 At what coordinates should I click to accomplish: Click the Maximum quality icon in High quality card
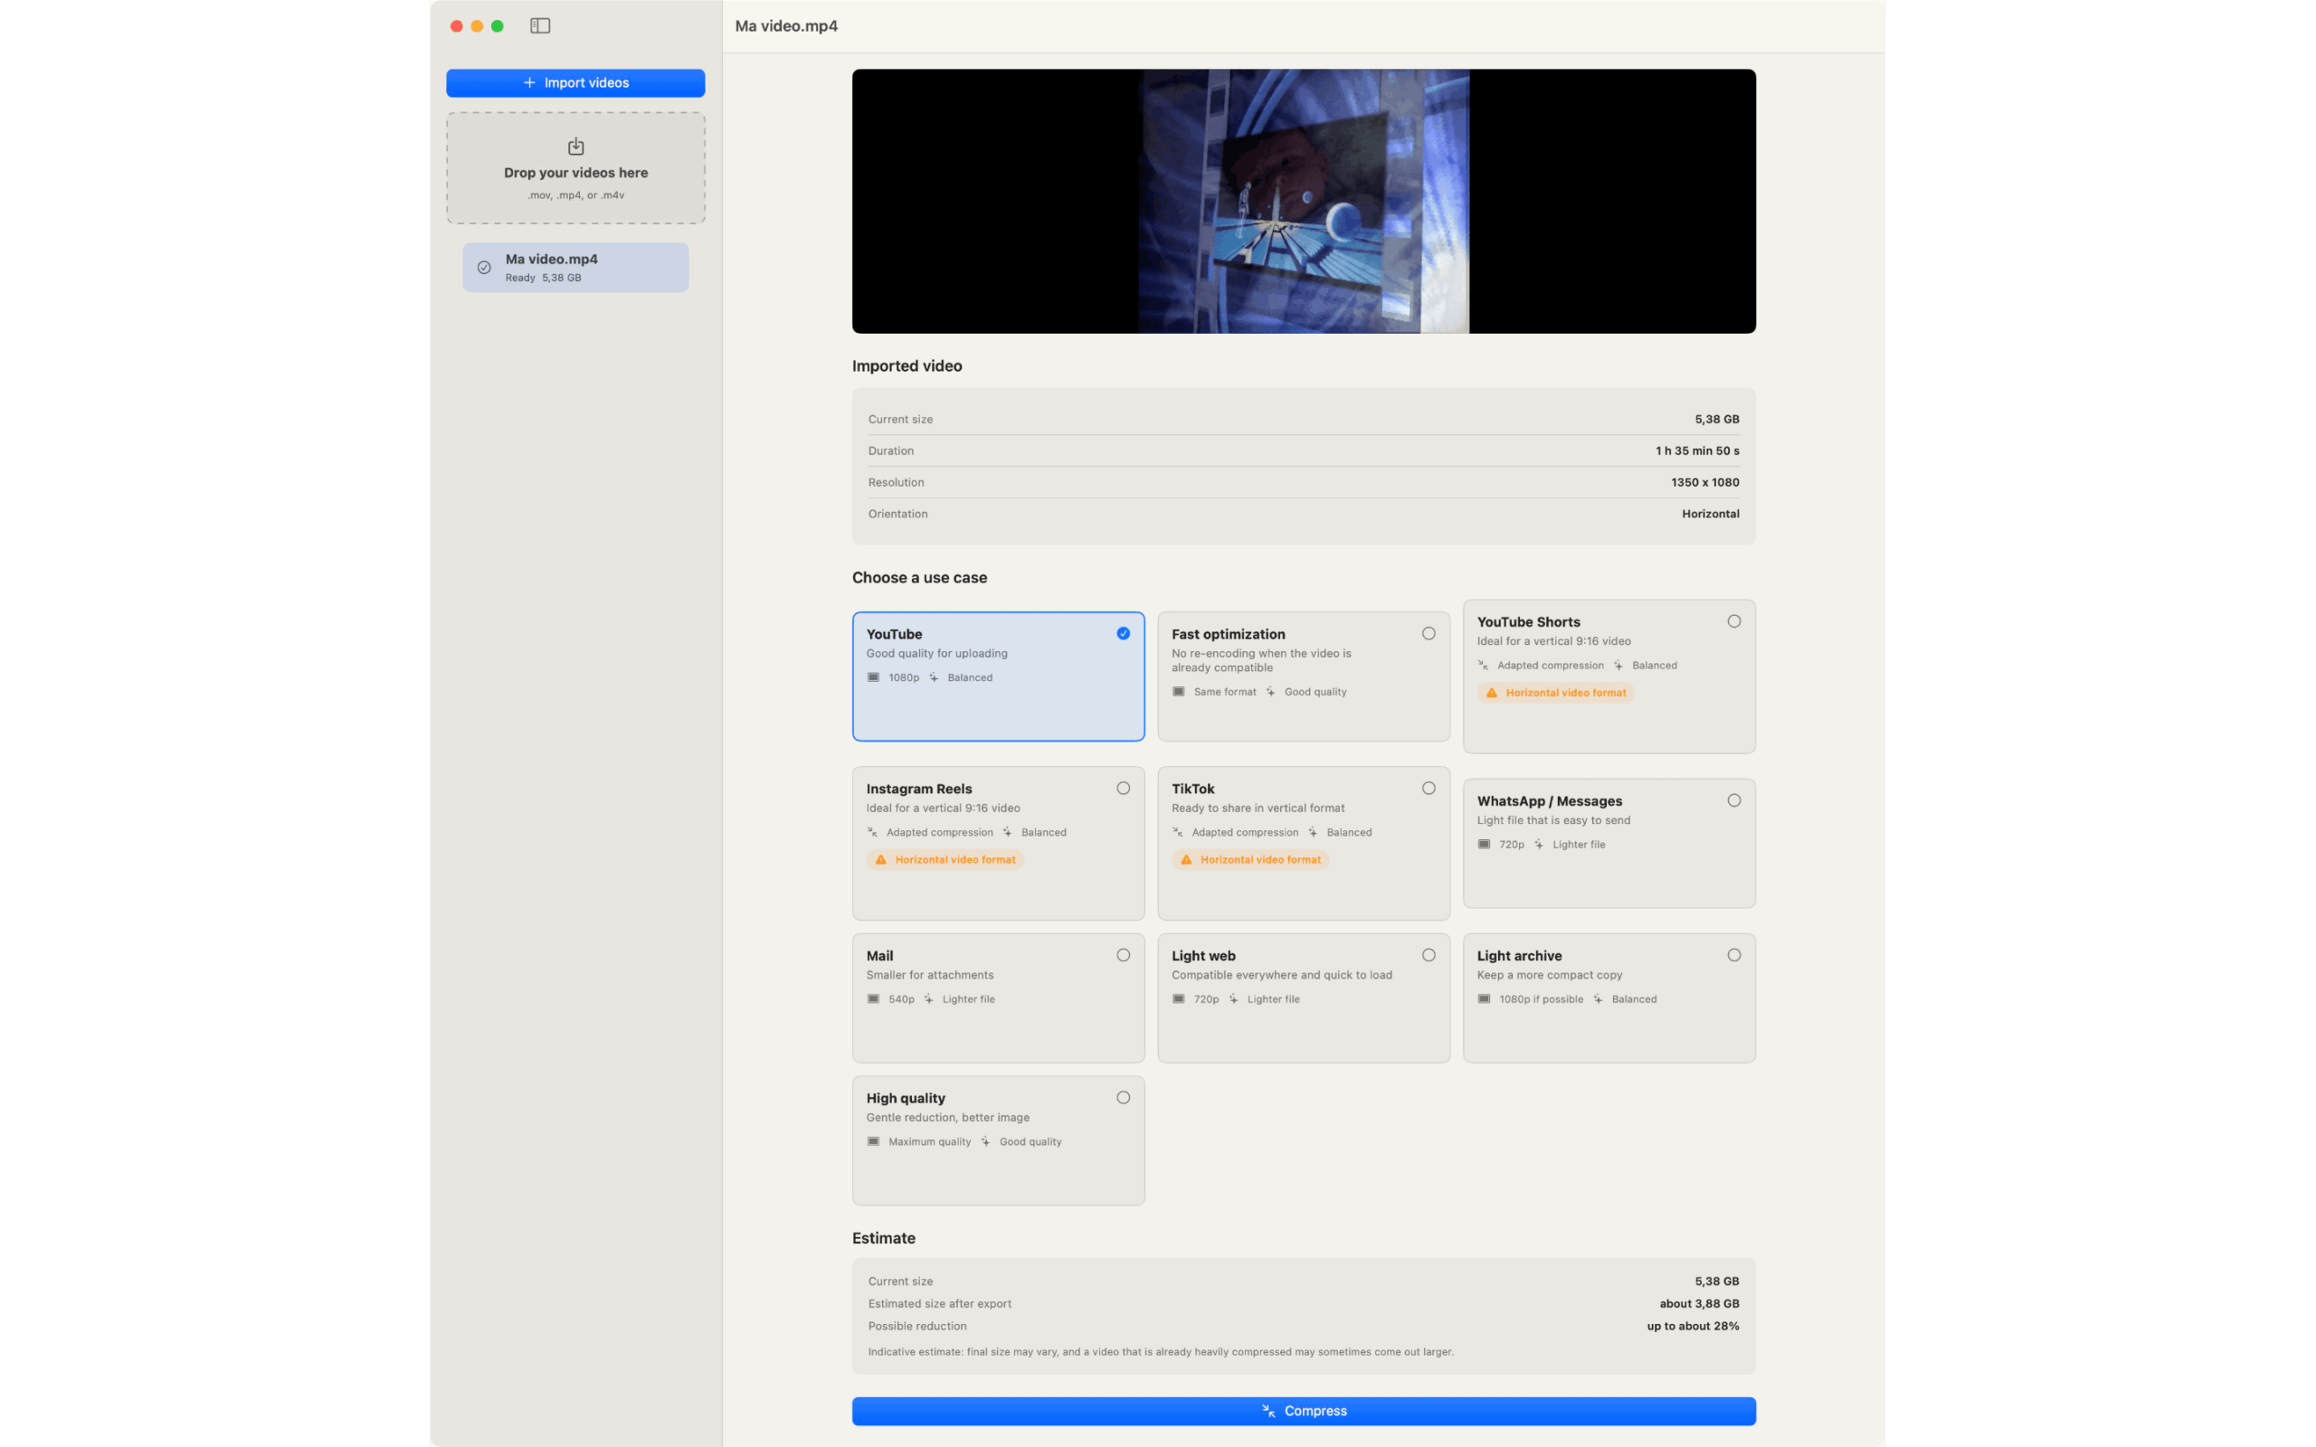pyautogui.click(x=873, y=1141)
